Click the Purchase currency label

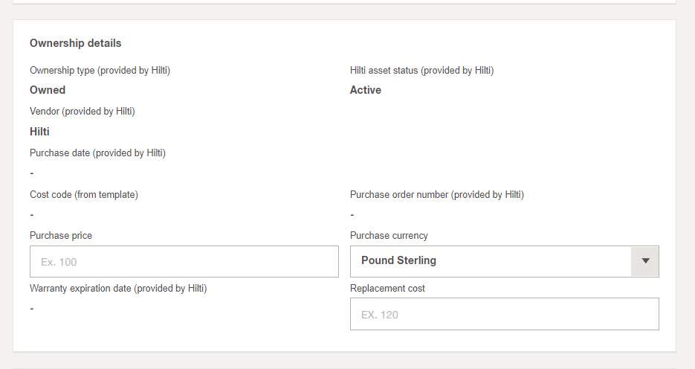[389, 236]
